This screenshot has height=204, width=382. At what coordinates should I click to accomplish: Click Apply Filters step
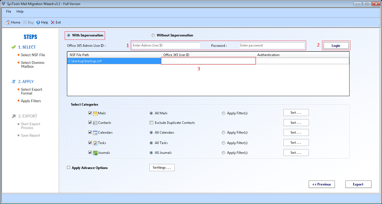pos(31,101)
